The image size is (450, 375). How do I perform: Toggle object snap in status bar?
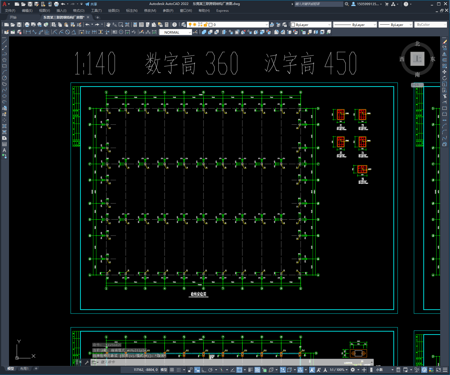(239, 370)
